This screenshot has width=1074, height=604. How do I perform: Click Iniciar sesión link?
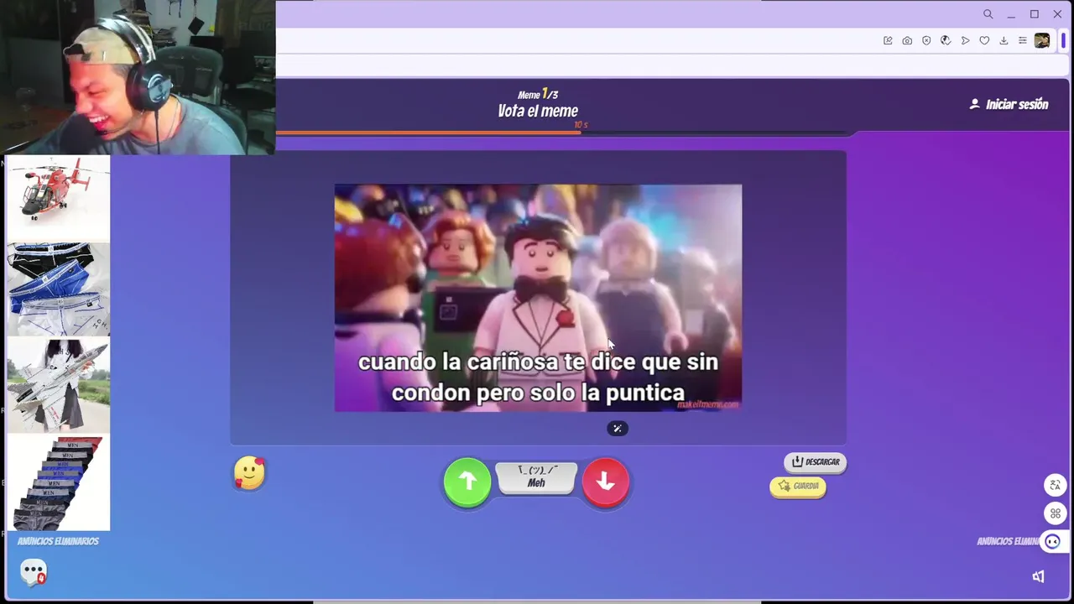[1009, 105]
